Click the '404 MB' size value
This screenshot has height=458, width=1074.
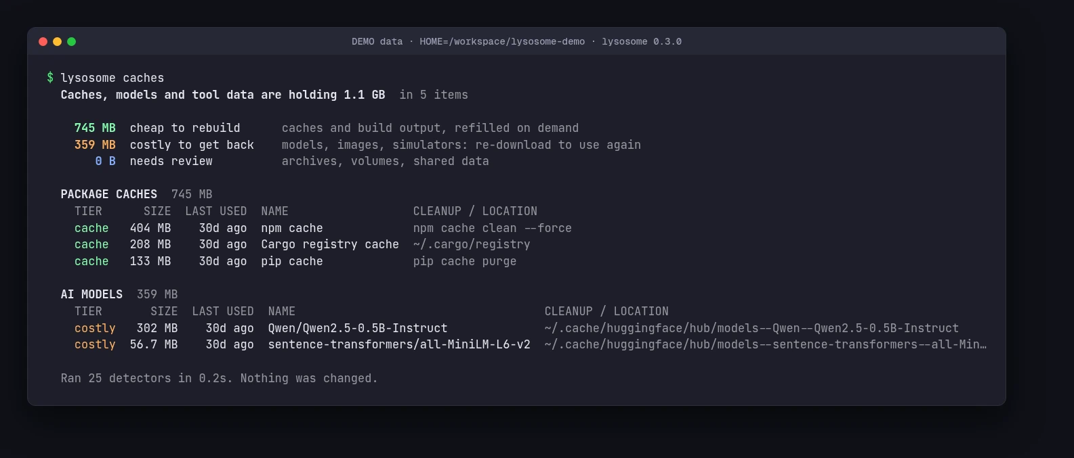150,228
